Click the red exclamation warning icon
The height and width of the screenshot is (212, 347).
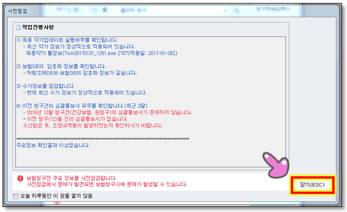click(20, 178)
